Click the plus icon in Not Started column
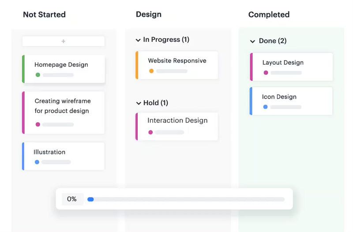 [63, 41]
